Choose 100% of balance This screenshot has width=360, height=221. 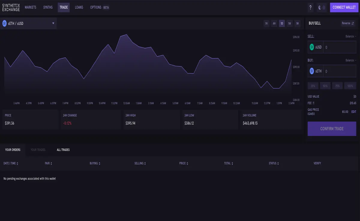pyautogui.click(x=350, y=86)
